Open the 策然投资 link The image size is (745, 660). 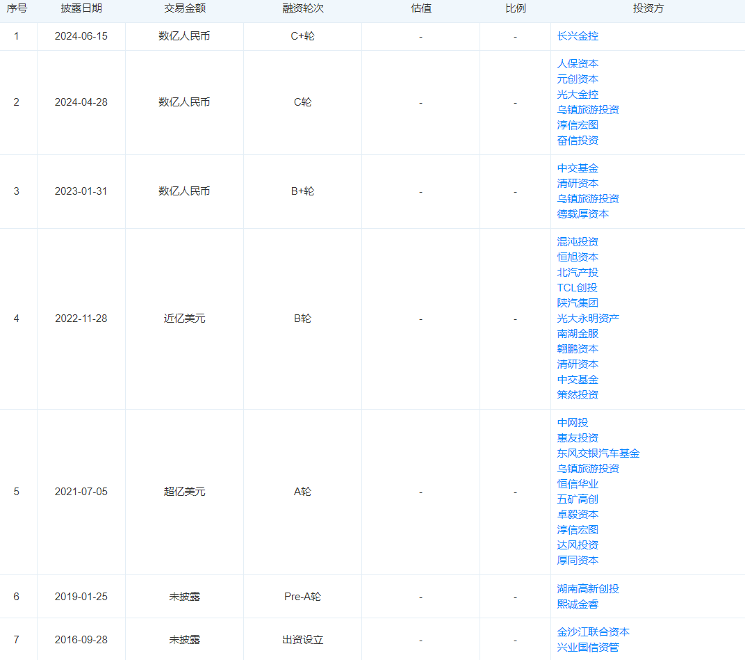[x=578, y=395]
